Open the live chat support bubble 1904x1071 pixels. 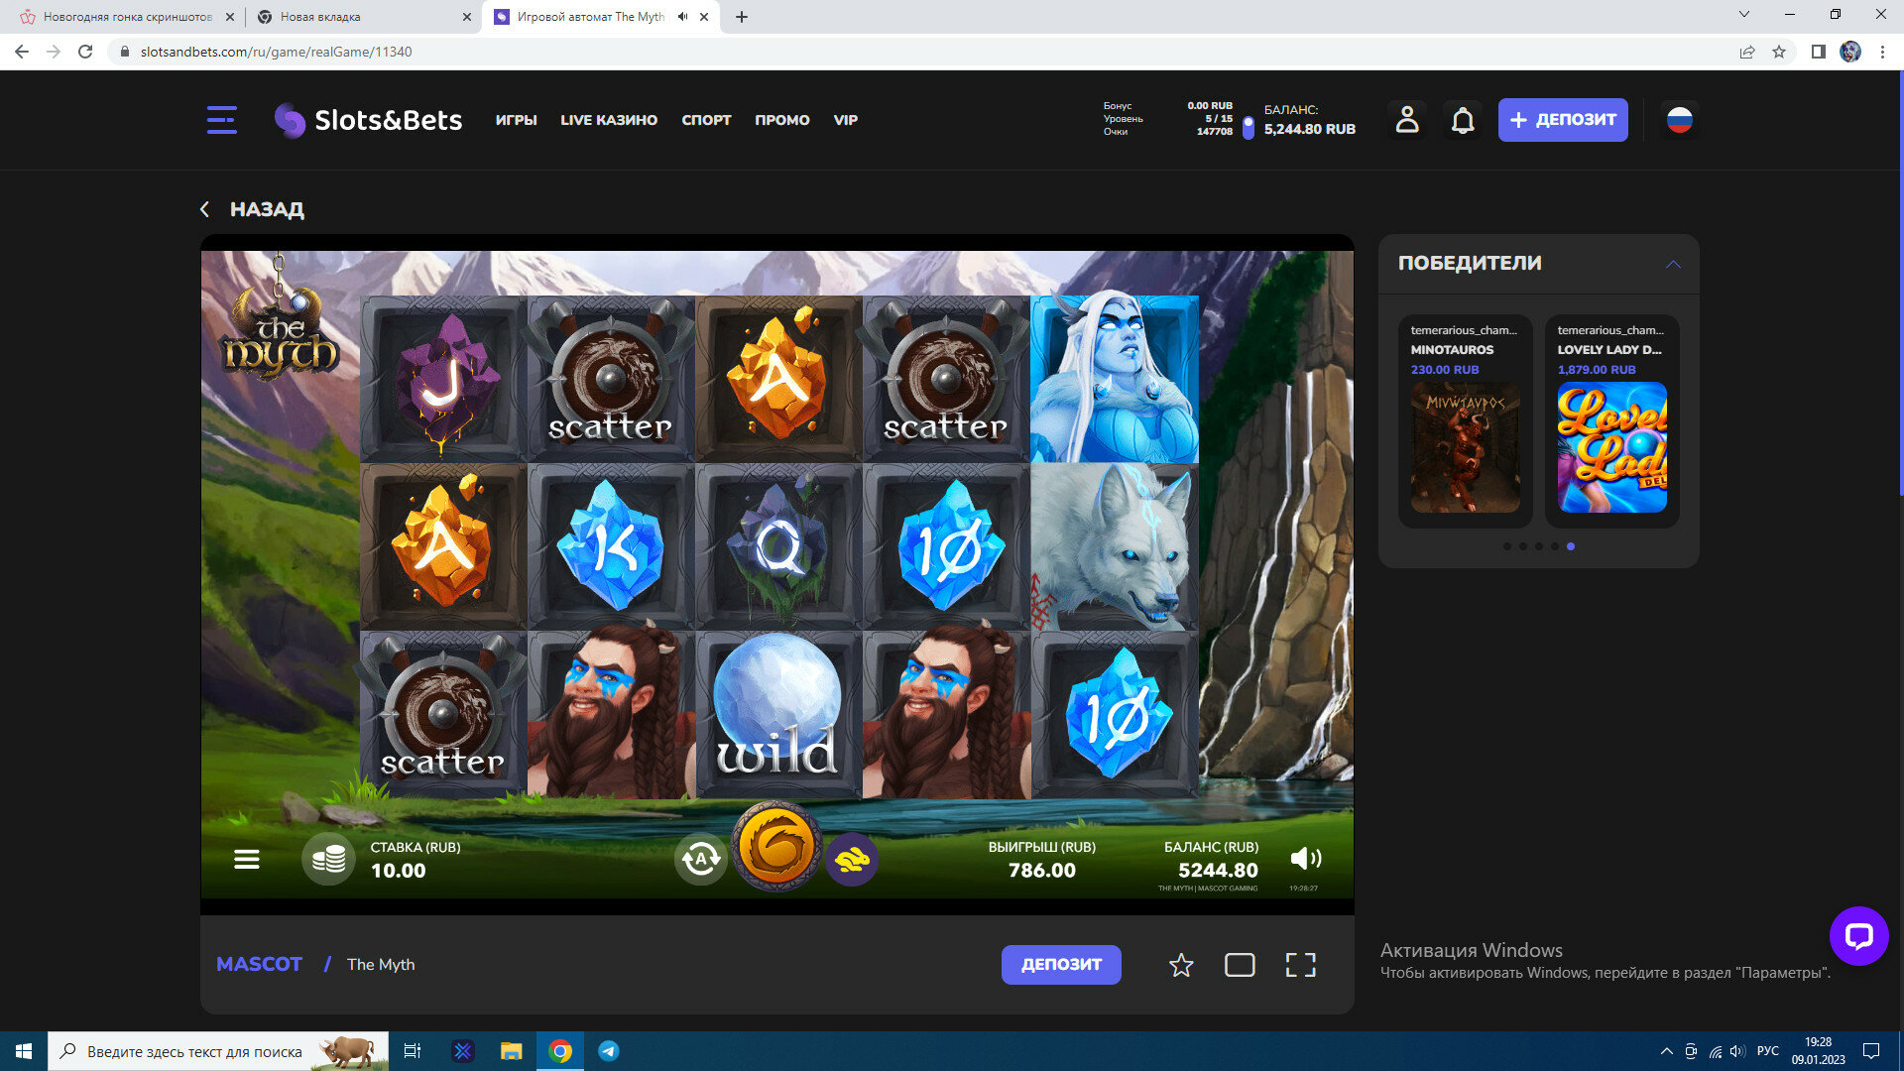click(1858, 935)
